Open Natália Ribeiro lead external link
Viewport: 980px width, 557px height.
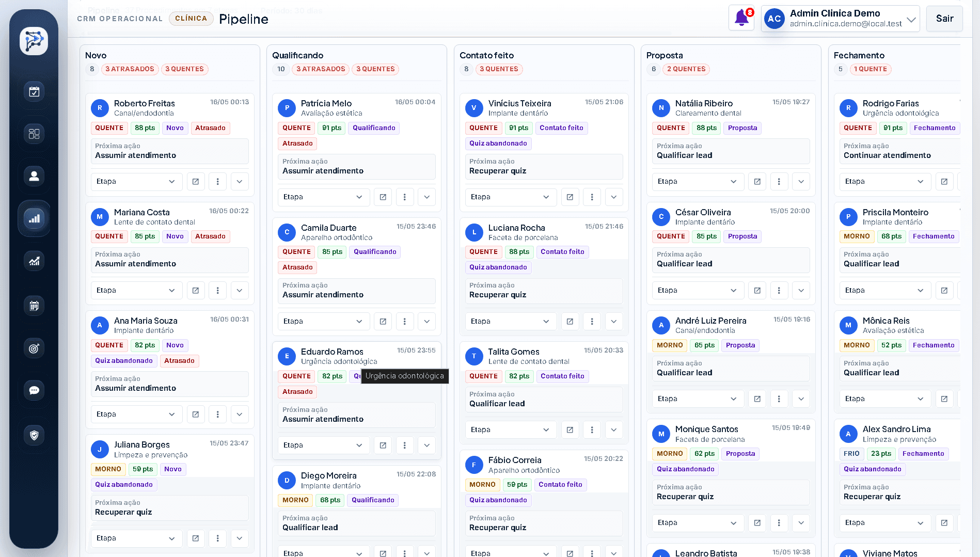pos(757,182)
